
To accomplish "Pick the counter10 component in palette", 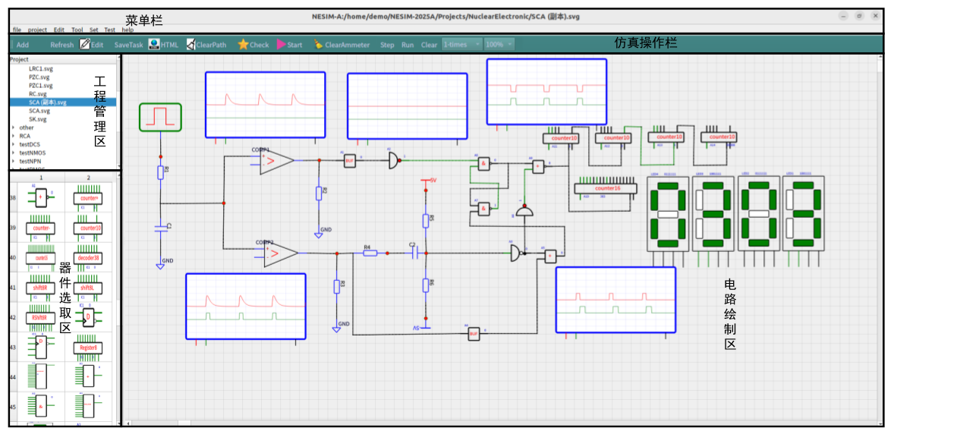I will [88, 228].
